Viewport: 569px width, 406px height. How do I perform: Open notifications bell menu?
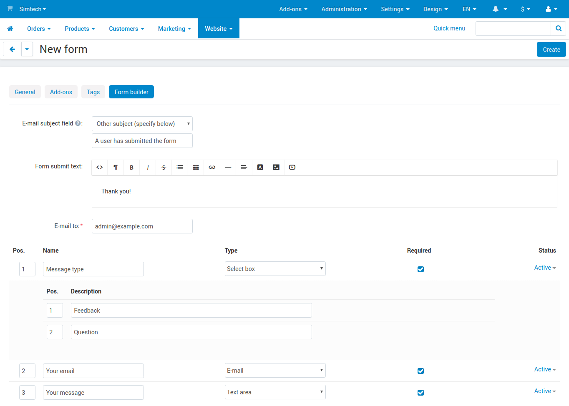click(x=499, y=9)
